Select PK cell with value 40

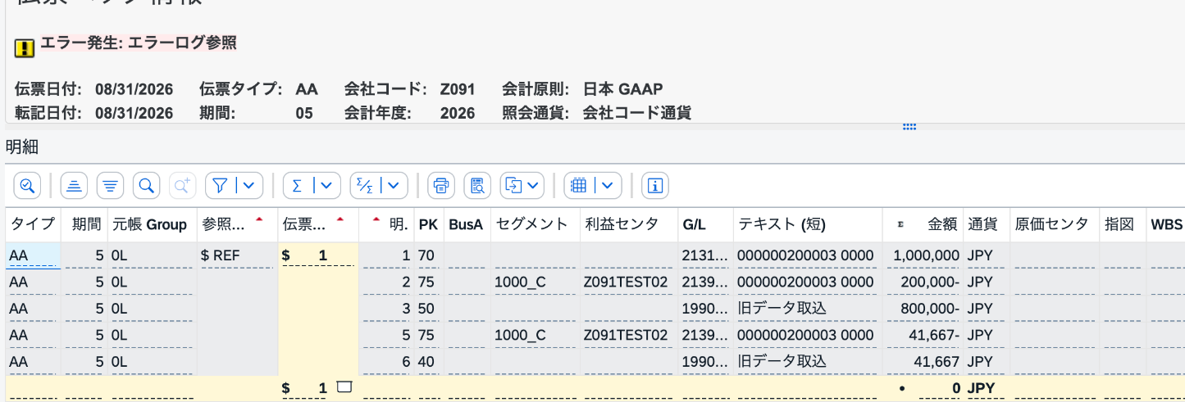tap(429, 361)
